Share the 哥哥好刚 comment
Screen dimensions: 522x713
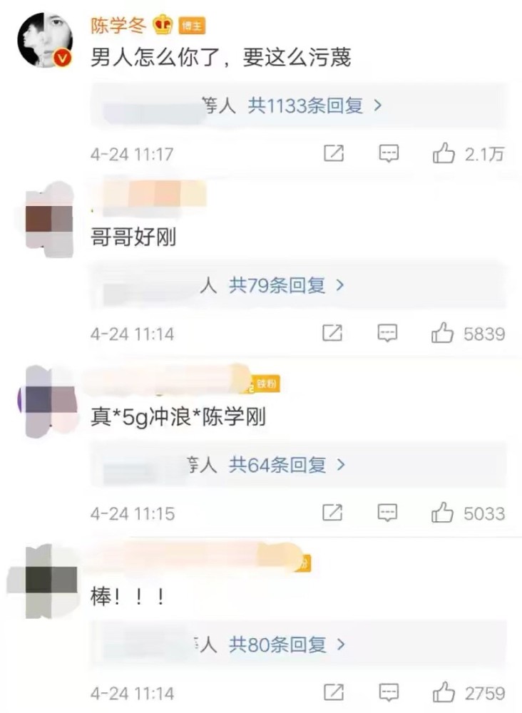(332, 333)
